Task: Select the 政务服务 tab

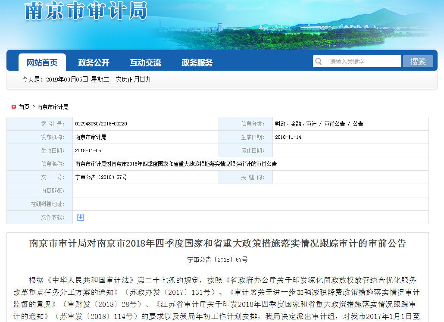Action: click(197, 63)
